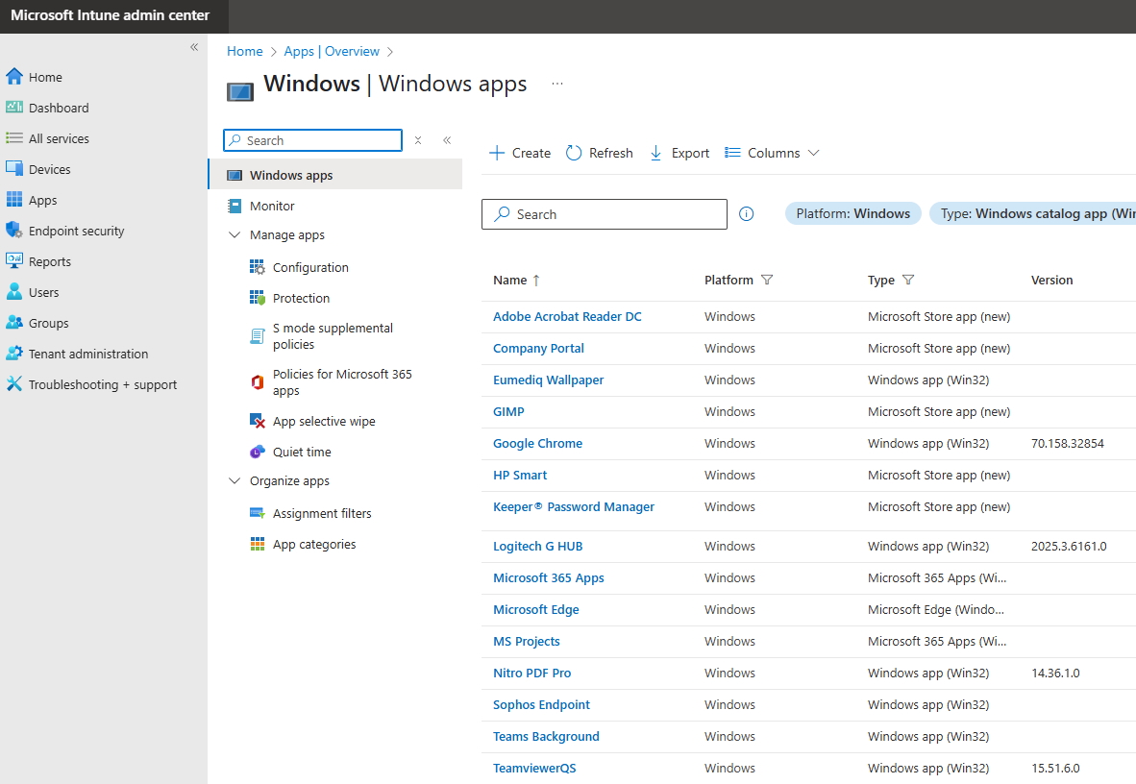Open Endpoint security shield icon

13,230
